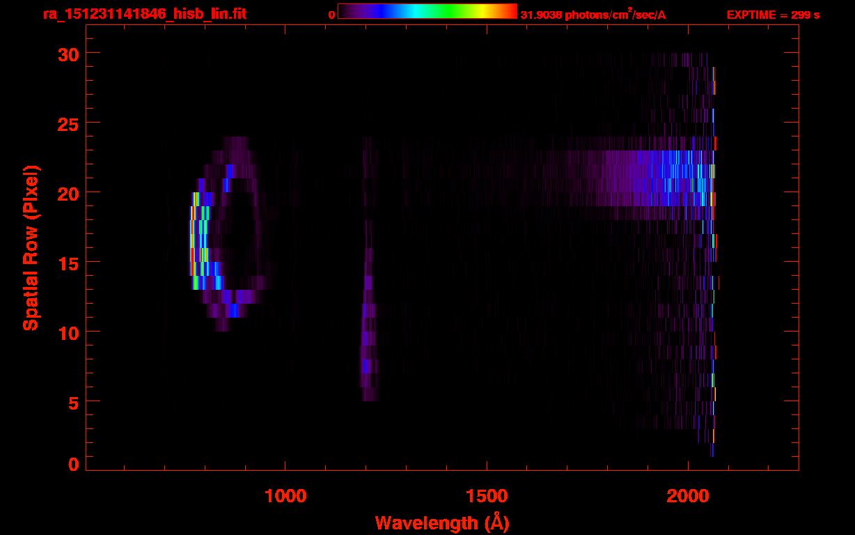Click the 2000 wavelength tick label
855x535 pixels.
pyautogui.click(x=687, y=496)
